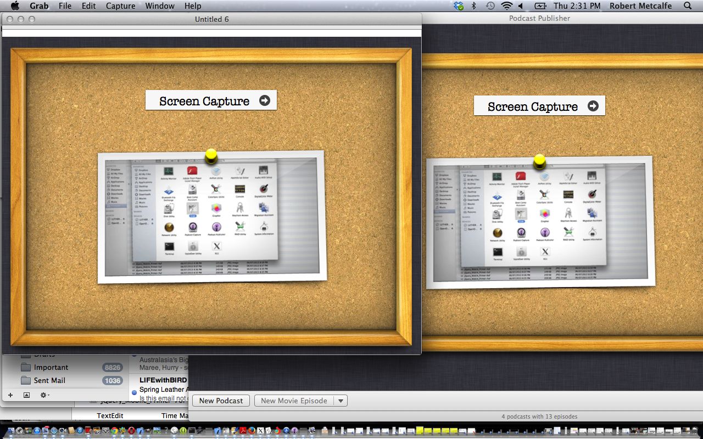Click the Dropbox sync icon in menu bar
The image size is (703, 439).
459,6
